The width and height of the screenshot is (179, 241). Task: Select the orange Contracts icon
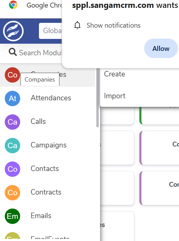click(x=12, y=193)
